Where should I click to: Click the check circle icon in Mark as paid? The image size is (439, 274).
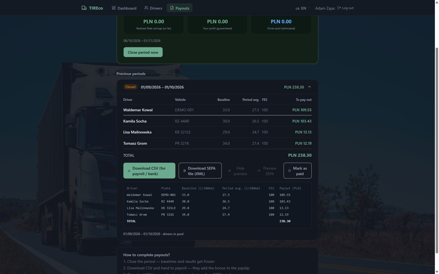tap(289, 171)
